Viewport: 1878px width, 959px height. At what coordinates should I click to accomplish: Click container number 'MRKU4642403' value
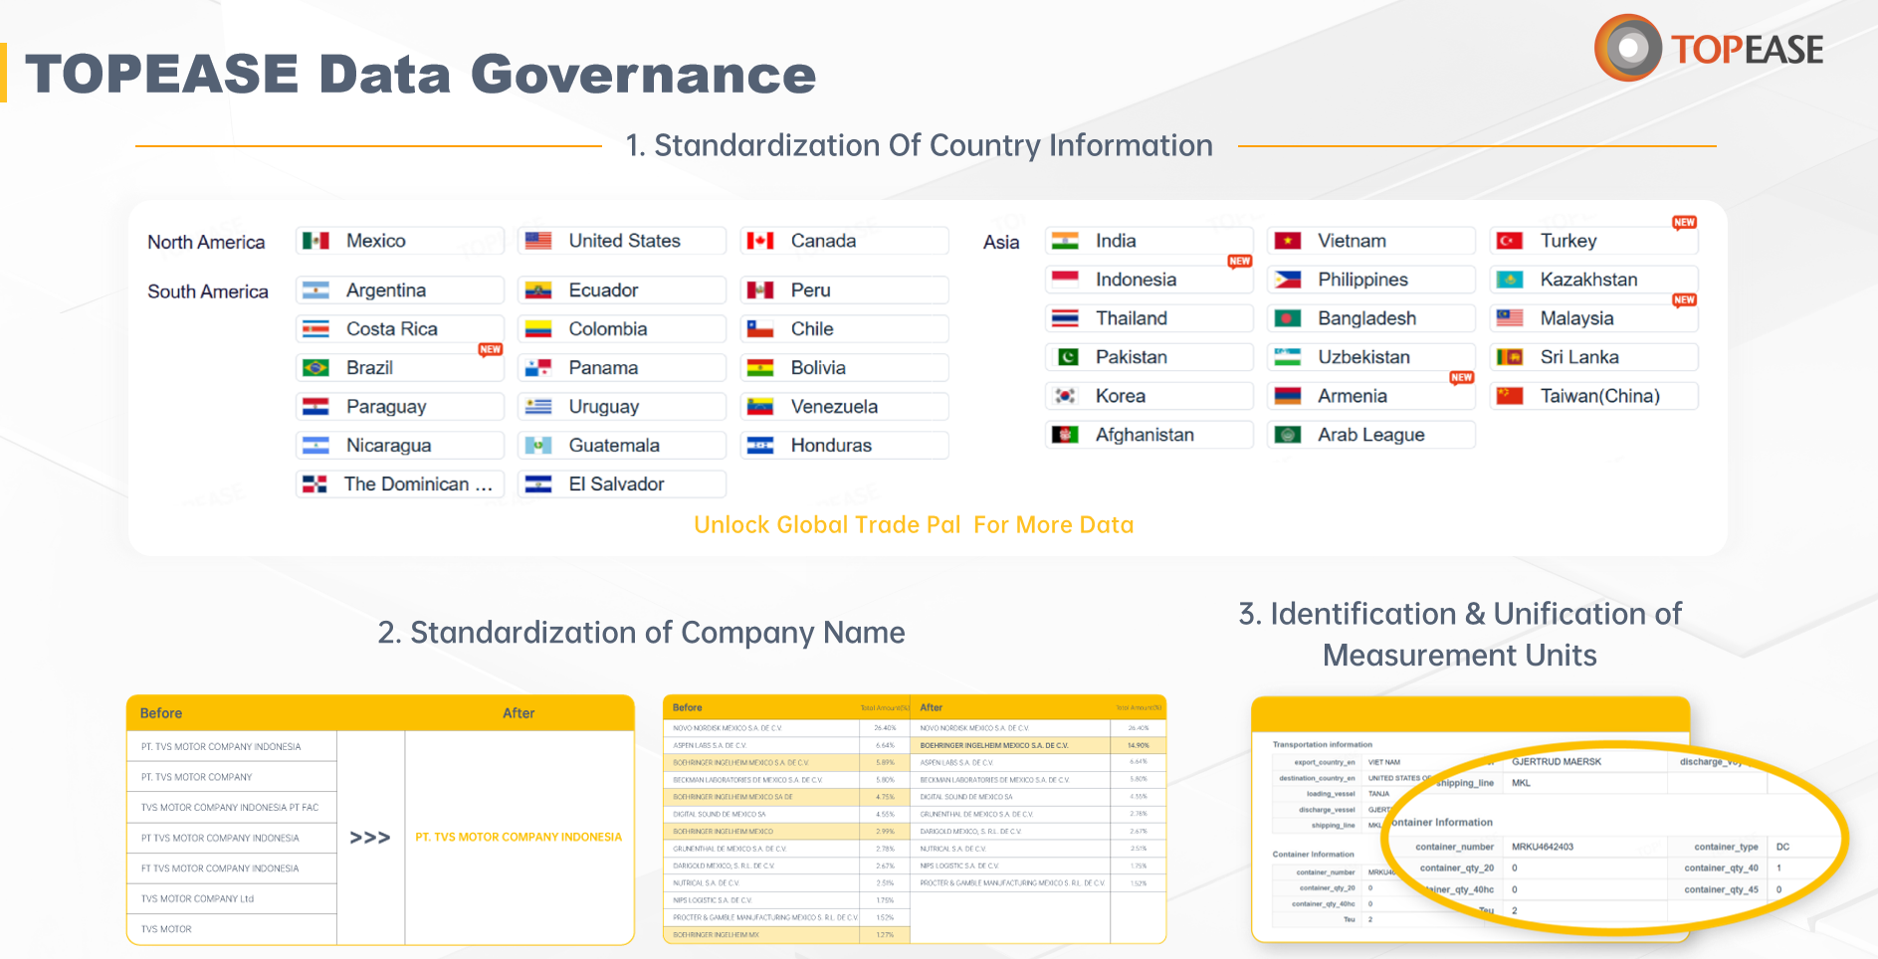pos(1543,848)
